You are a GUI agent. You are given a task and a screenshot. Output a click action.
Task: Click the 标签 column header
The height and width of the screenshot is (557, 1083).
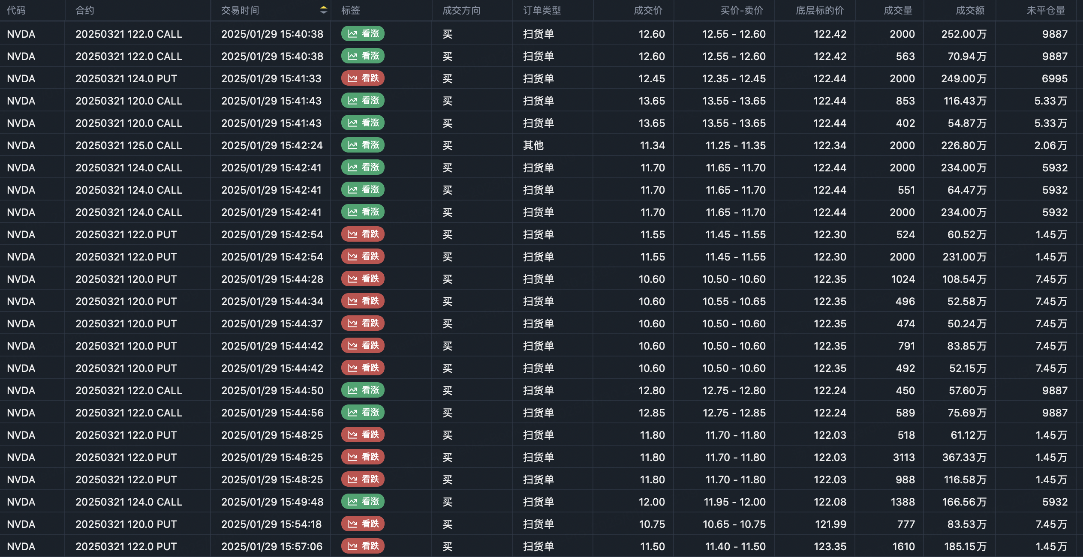350,10
